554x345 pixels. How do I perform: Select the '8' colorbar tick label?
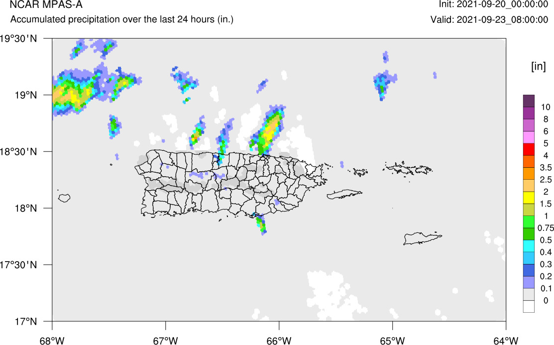click(x=546, y=119)
